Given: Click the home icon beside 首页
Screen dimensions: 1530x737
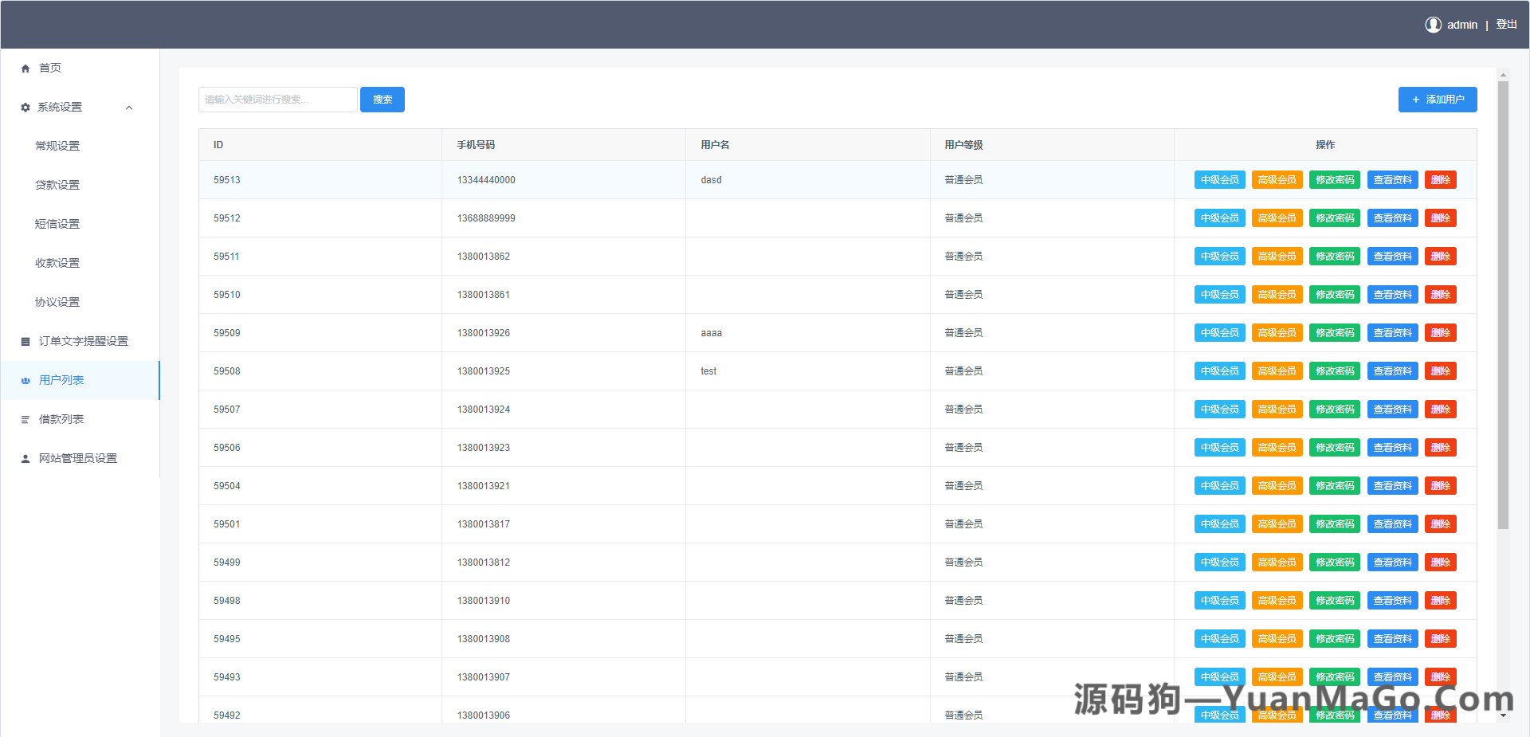Looking at the screenshot, I should [25, 68].
